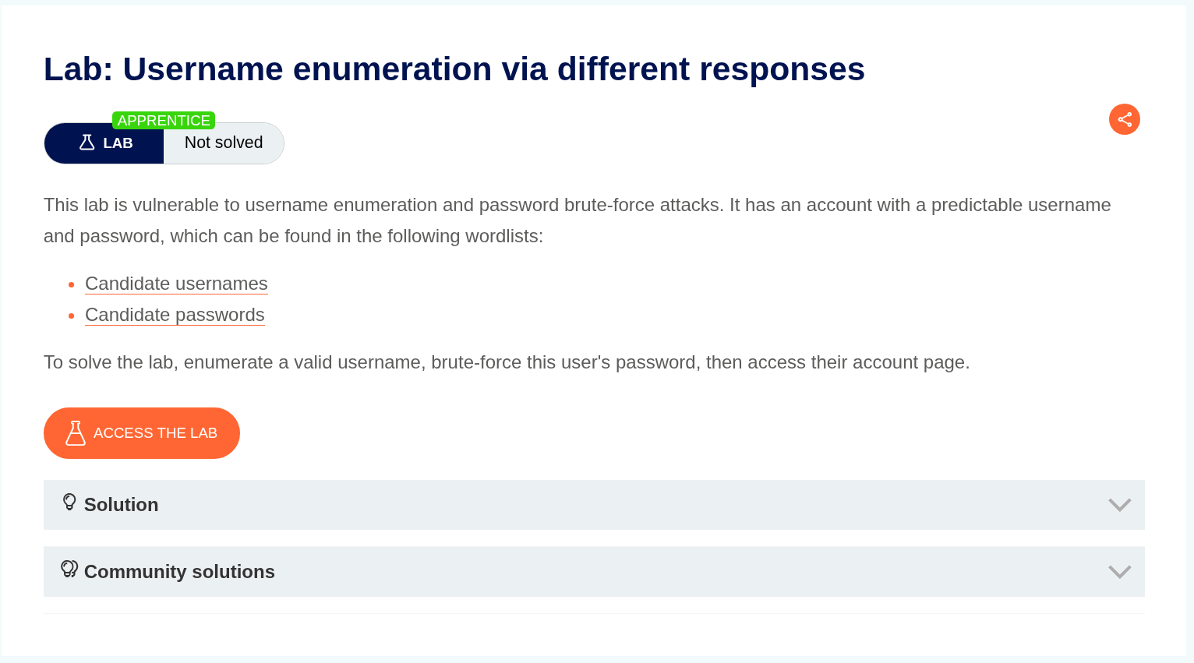Open the Candidate usernames wordlist link
The image size is (1194, 663).
[x=176, y=284]
